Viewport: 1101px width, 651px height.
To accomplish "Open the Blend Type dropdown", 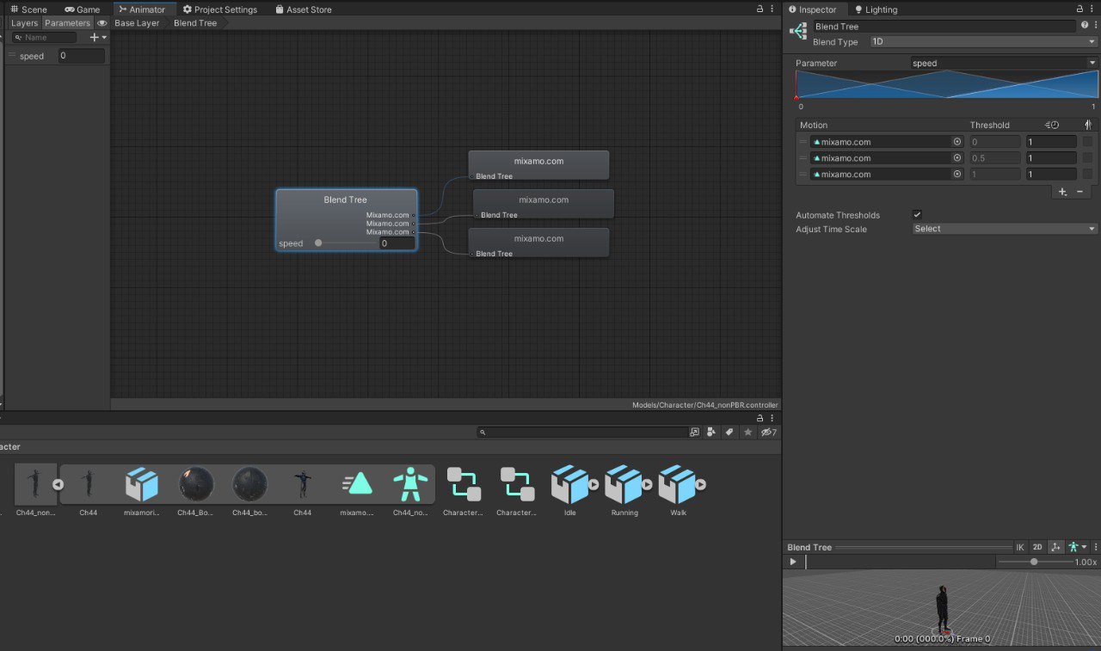I will click(984, 41).
